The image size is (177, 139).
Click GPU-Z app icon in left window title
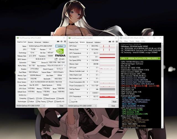[18, 38]
